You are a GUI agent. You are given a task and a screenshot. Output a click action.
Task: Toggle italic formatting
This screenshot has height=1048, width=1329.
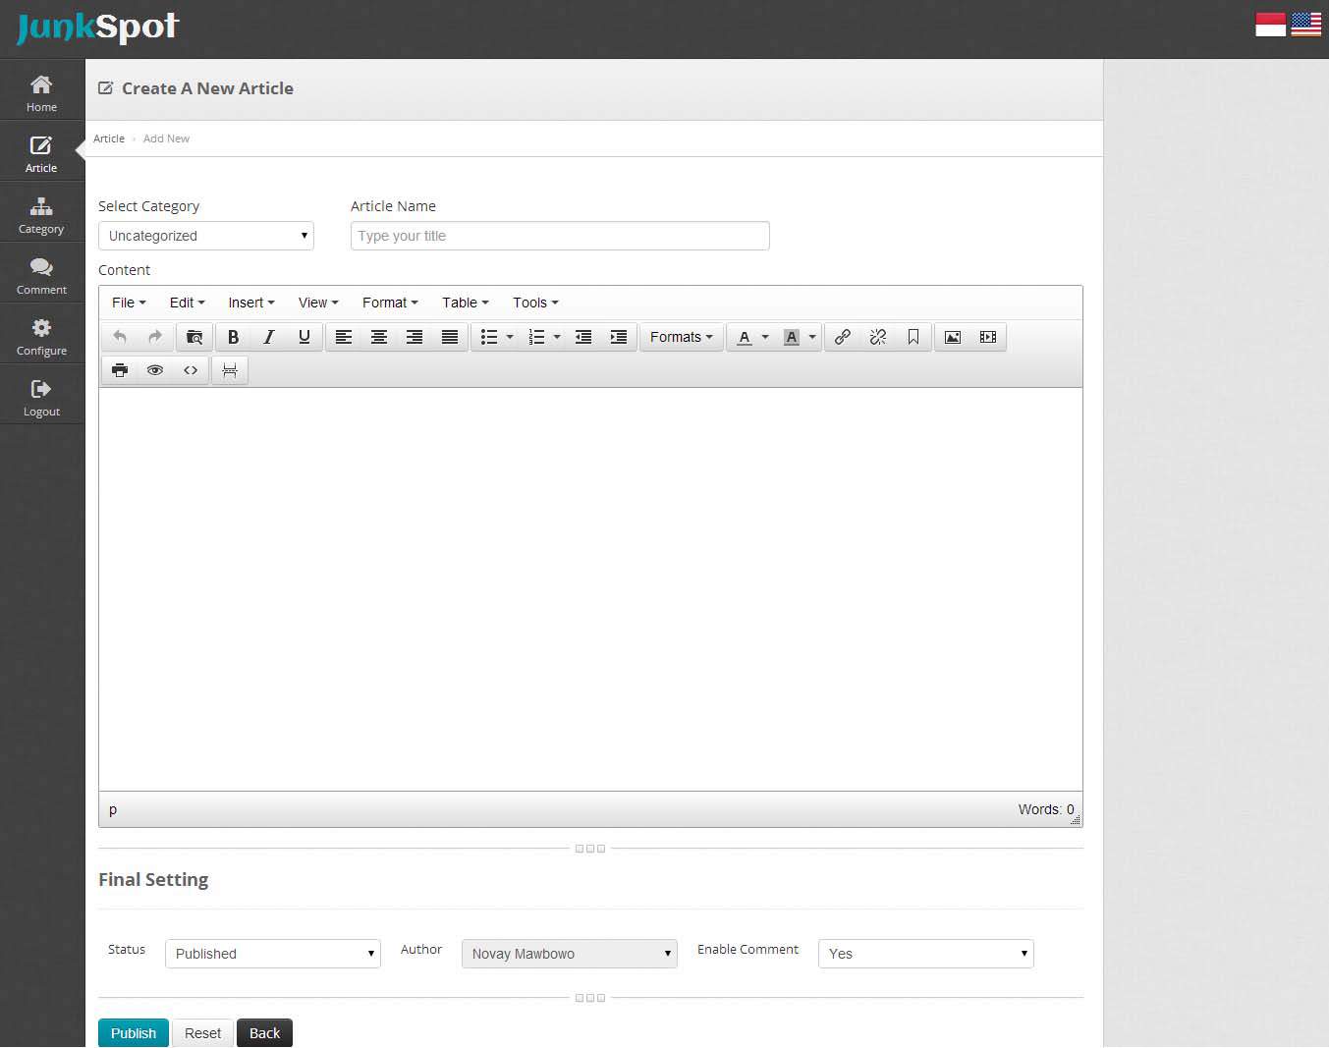point(269,337)
